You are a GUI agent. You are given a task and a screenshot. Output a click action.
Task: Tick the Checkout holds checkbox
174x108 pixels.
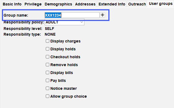(47, 57)
